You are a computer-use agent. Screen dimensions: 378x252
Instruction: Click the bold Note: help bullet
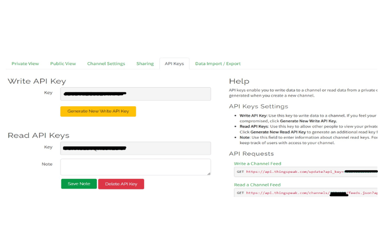pos(245,137)
